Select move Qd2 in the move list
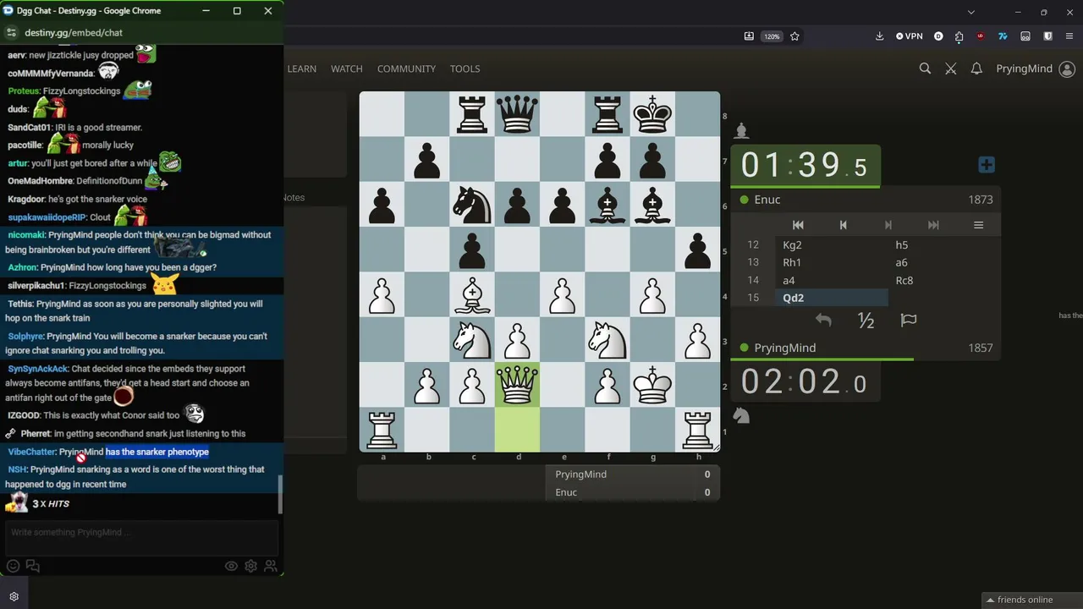The width and height of the screenshot is (1083, 609). point(832,298)
